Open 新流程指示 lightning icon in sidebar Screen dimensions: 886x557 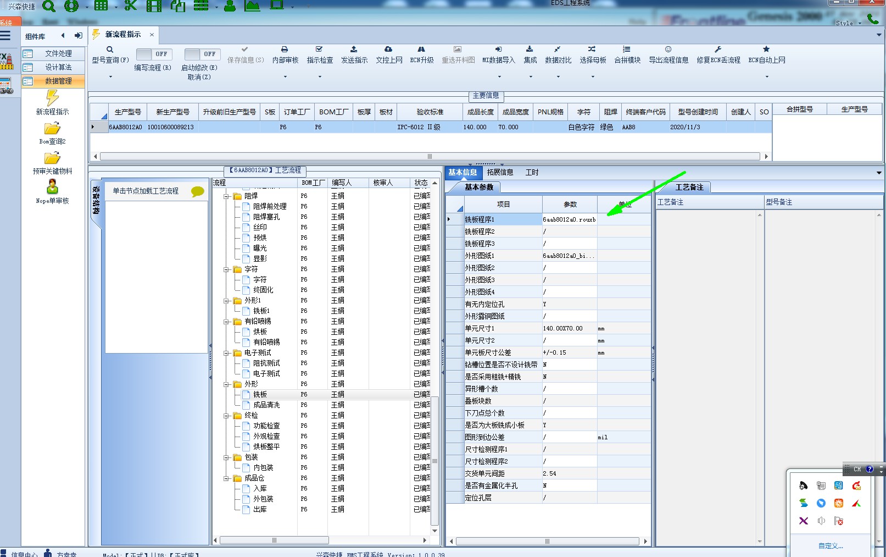(52, 98)
